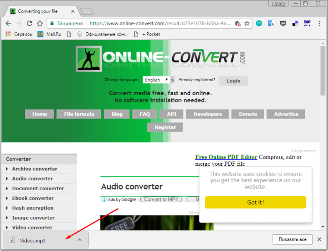Open the black-and-blue squares extension icon
The image size is (328, 251).
295,23
